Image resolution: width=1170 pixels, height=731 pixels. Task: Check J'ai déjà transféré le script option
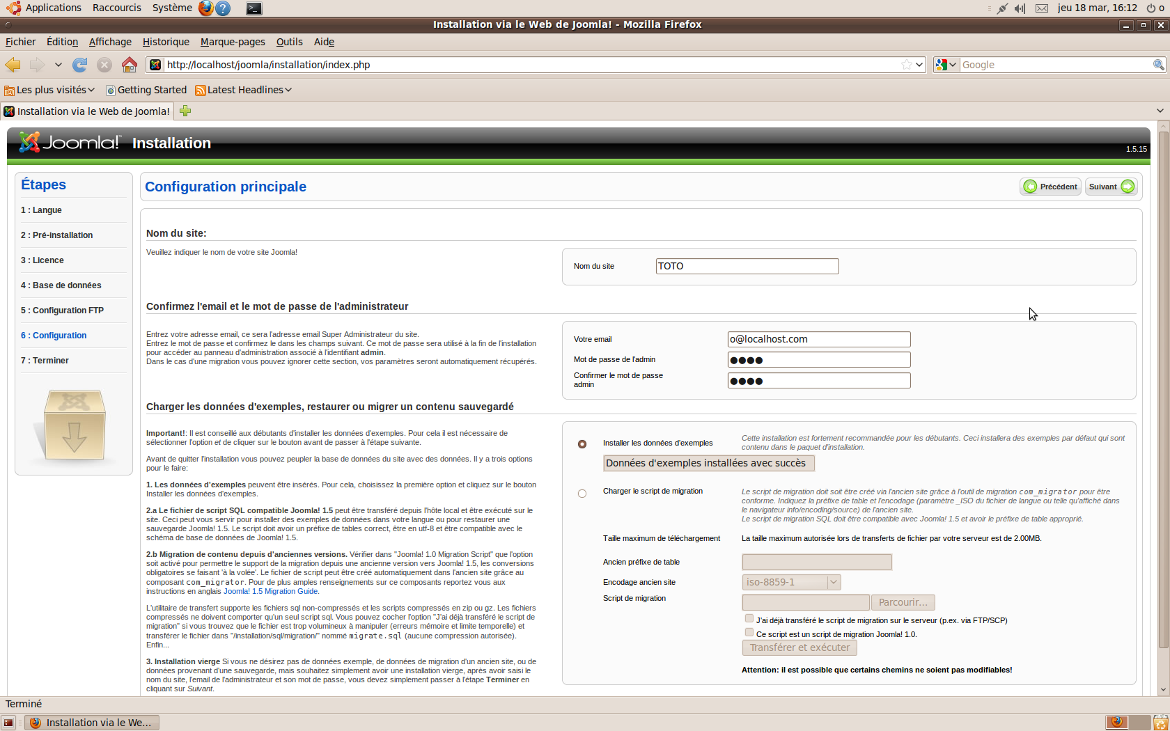point(749,618)
